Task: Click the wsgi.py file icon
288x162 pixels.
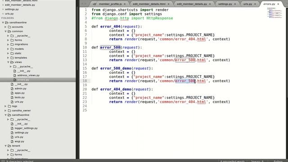Action: (12, 141)
